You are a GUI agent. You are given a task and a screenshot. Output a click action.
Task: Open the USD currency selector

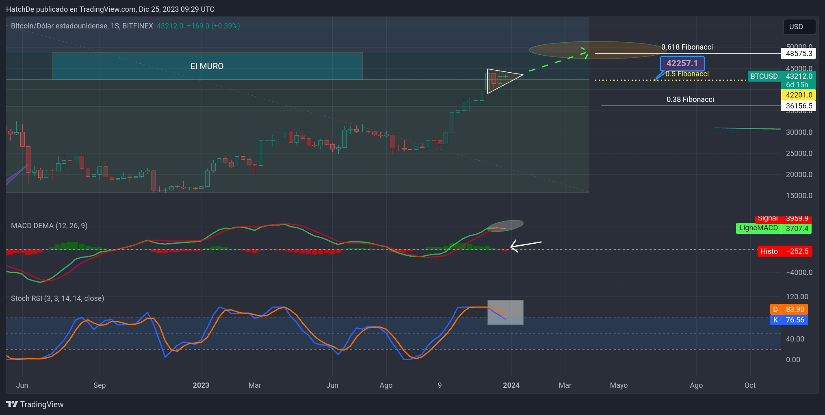pyautogui.click(x=799, y=27)
